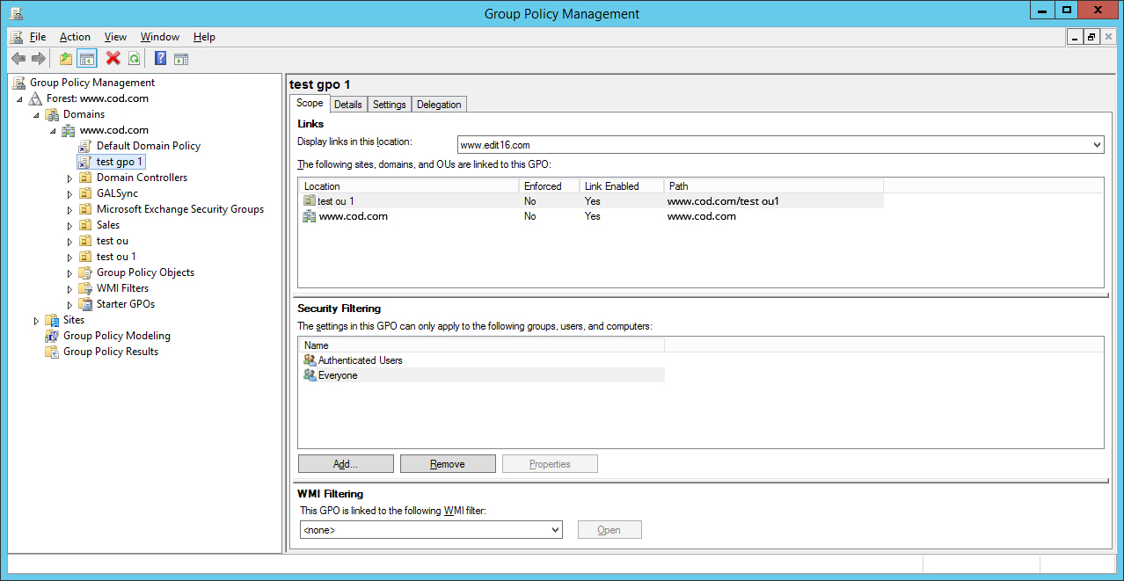Viewport: 1124px width, 581px height.
Task: Click the Add... button
Action: (346, 464)
